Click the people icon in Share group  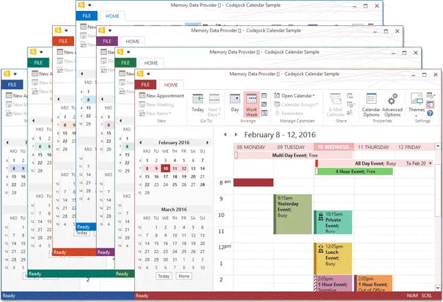(x=350, y=113)
